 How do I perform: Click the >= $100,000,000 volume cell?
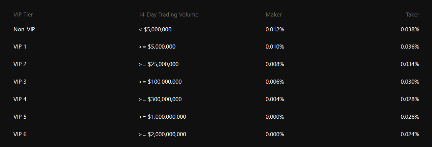click(160, 82)
